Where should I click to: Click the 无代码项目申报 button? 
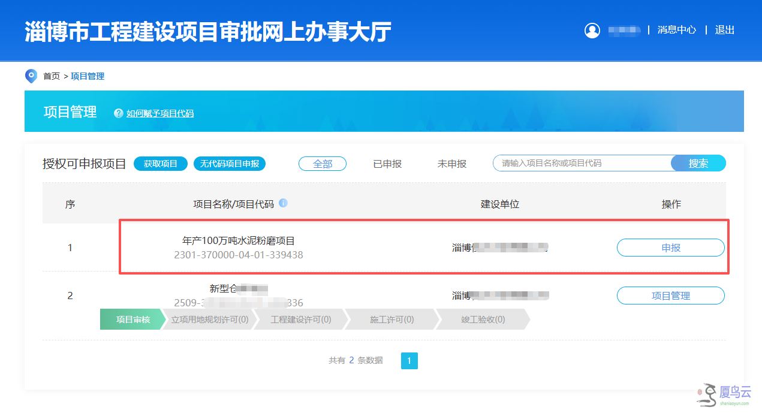(230, 164)
